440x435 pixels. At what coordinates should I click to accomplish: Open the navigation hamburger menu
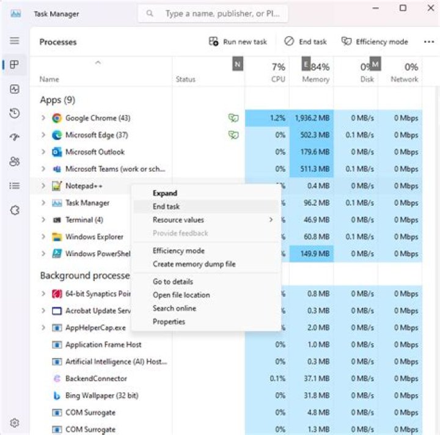click(x=15, y=41)
